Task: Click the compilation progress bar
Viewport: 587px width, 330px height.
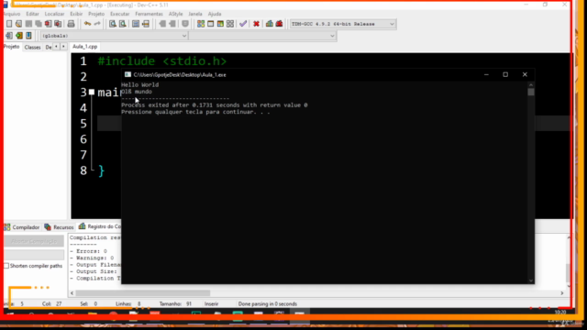Action: pyautogui.click(x=34, y=255)
